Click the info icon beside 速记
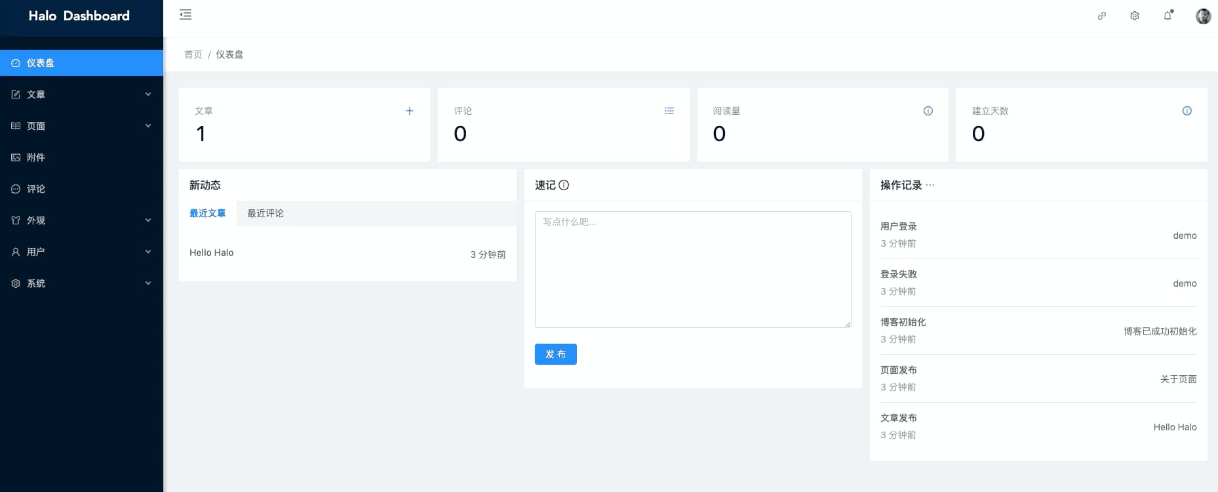 point(564,185)
